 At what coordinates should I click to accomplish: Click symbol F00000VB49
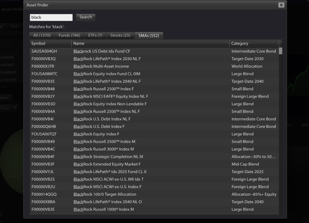click(x=43, y=142)
